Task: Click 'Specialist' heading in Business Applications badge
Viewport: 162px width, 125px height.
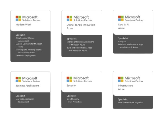Action: (20, 96)
